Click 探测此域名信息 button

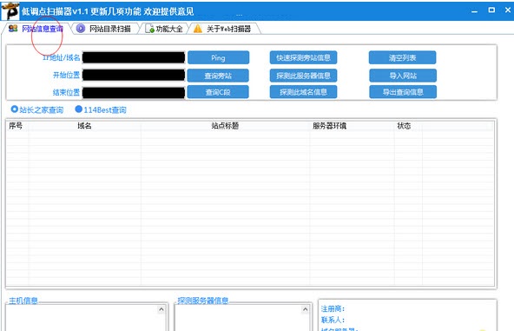[303, 92]
